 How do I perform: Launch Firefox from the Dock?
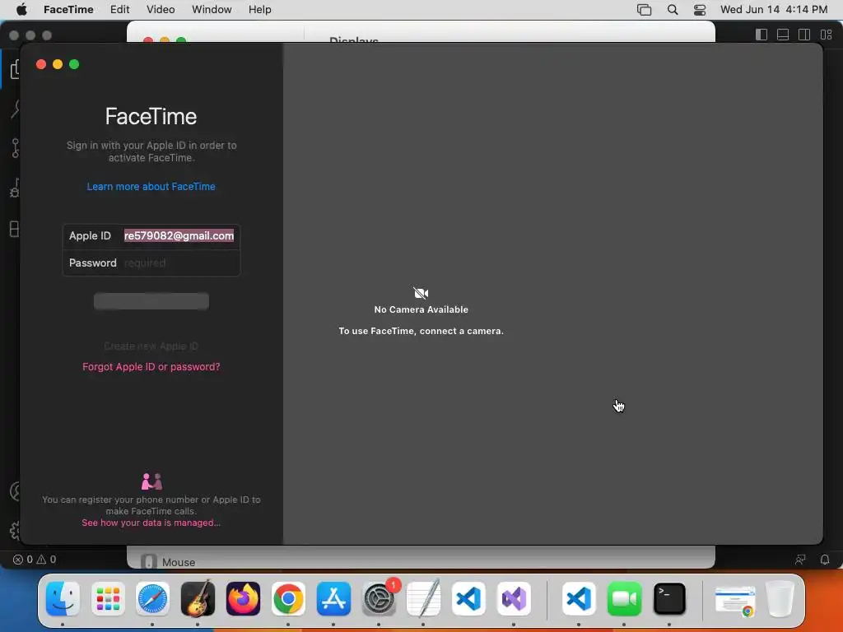[243, 599]
